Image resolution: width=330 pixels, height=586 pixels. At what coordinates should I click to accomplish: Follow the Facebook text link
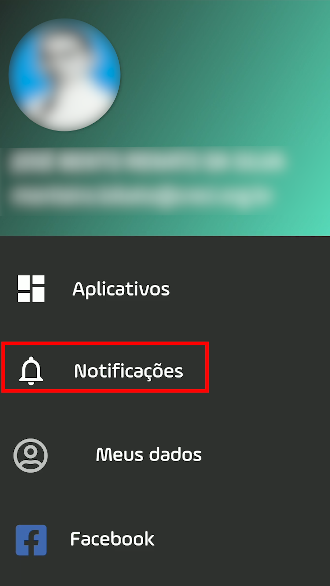pyautogui.click(x=112, y=539)
